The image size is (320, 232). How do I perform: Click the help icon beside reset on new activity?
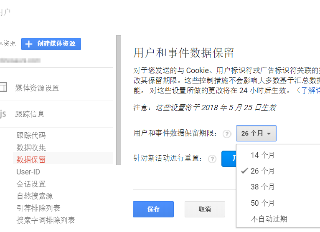[212, 159]
